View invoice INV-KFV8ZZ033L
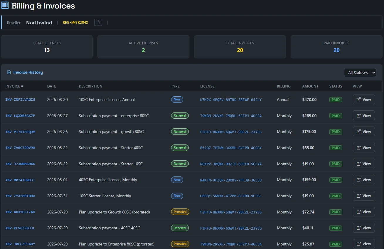Viewport: 384px width, 249px height. [x=364, y=228]
